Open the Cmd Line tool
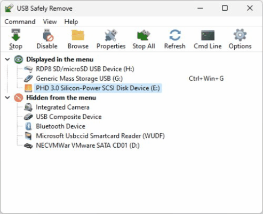This screenshot has height=214, width=263. [208, 35]
